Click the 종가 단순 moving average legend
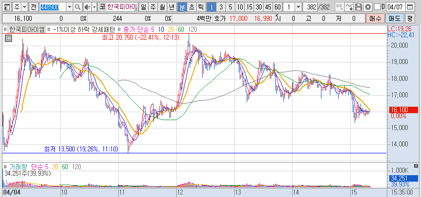 click(137, 29)
